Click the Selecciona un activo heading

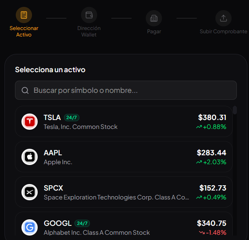50,70
